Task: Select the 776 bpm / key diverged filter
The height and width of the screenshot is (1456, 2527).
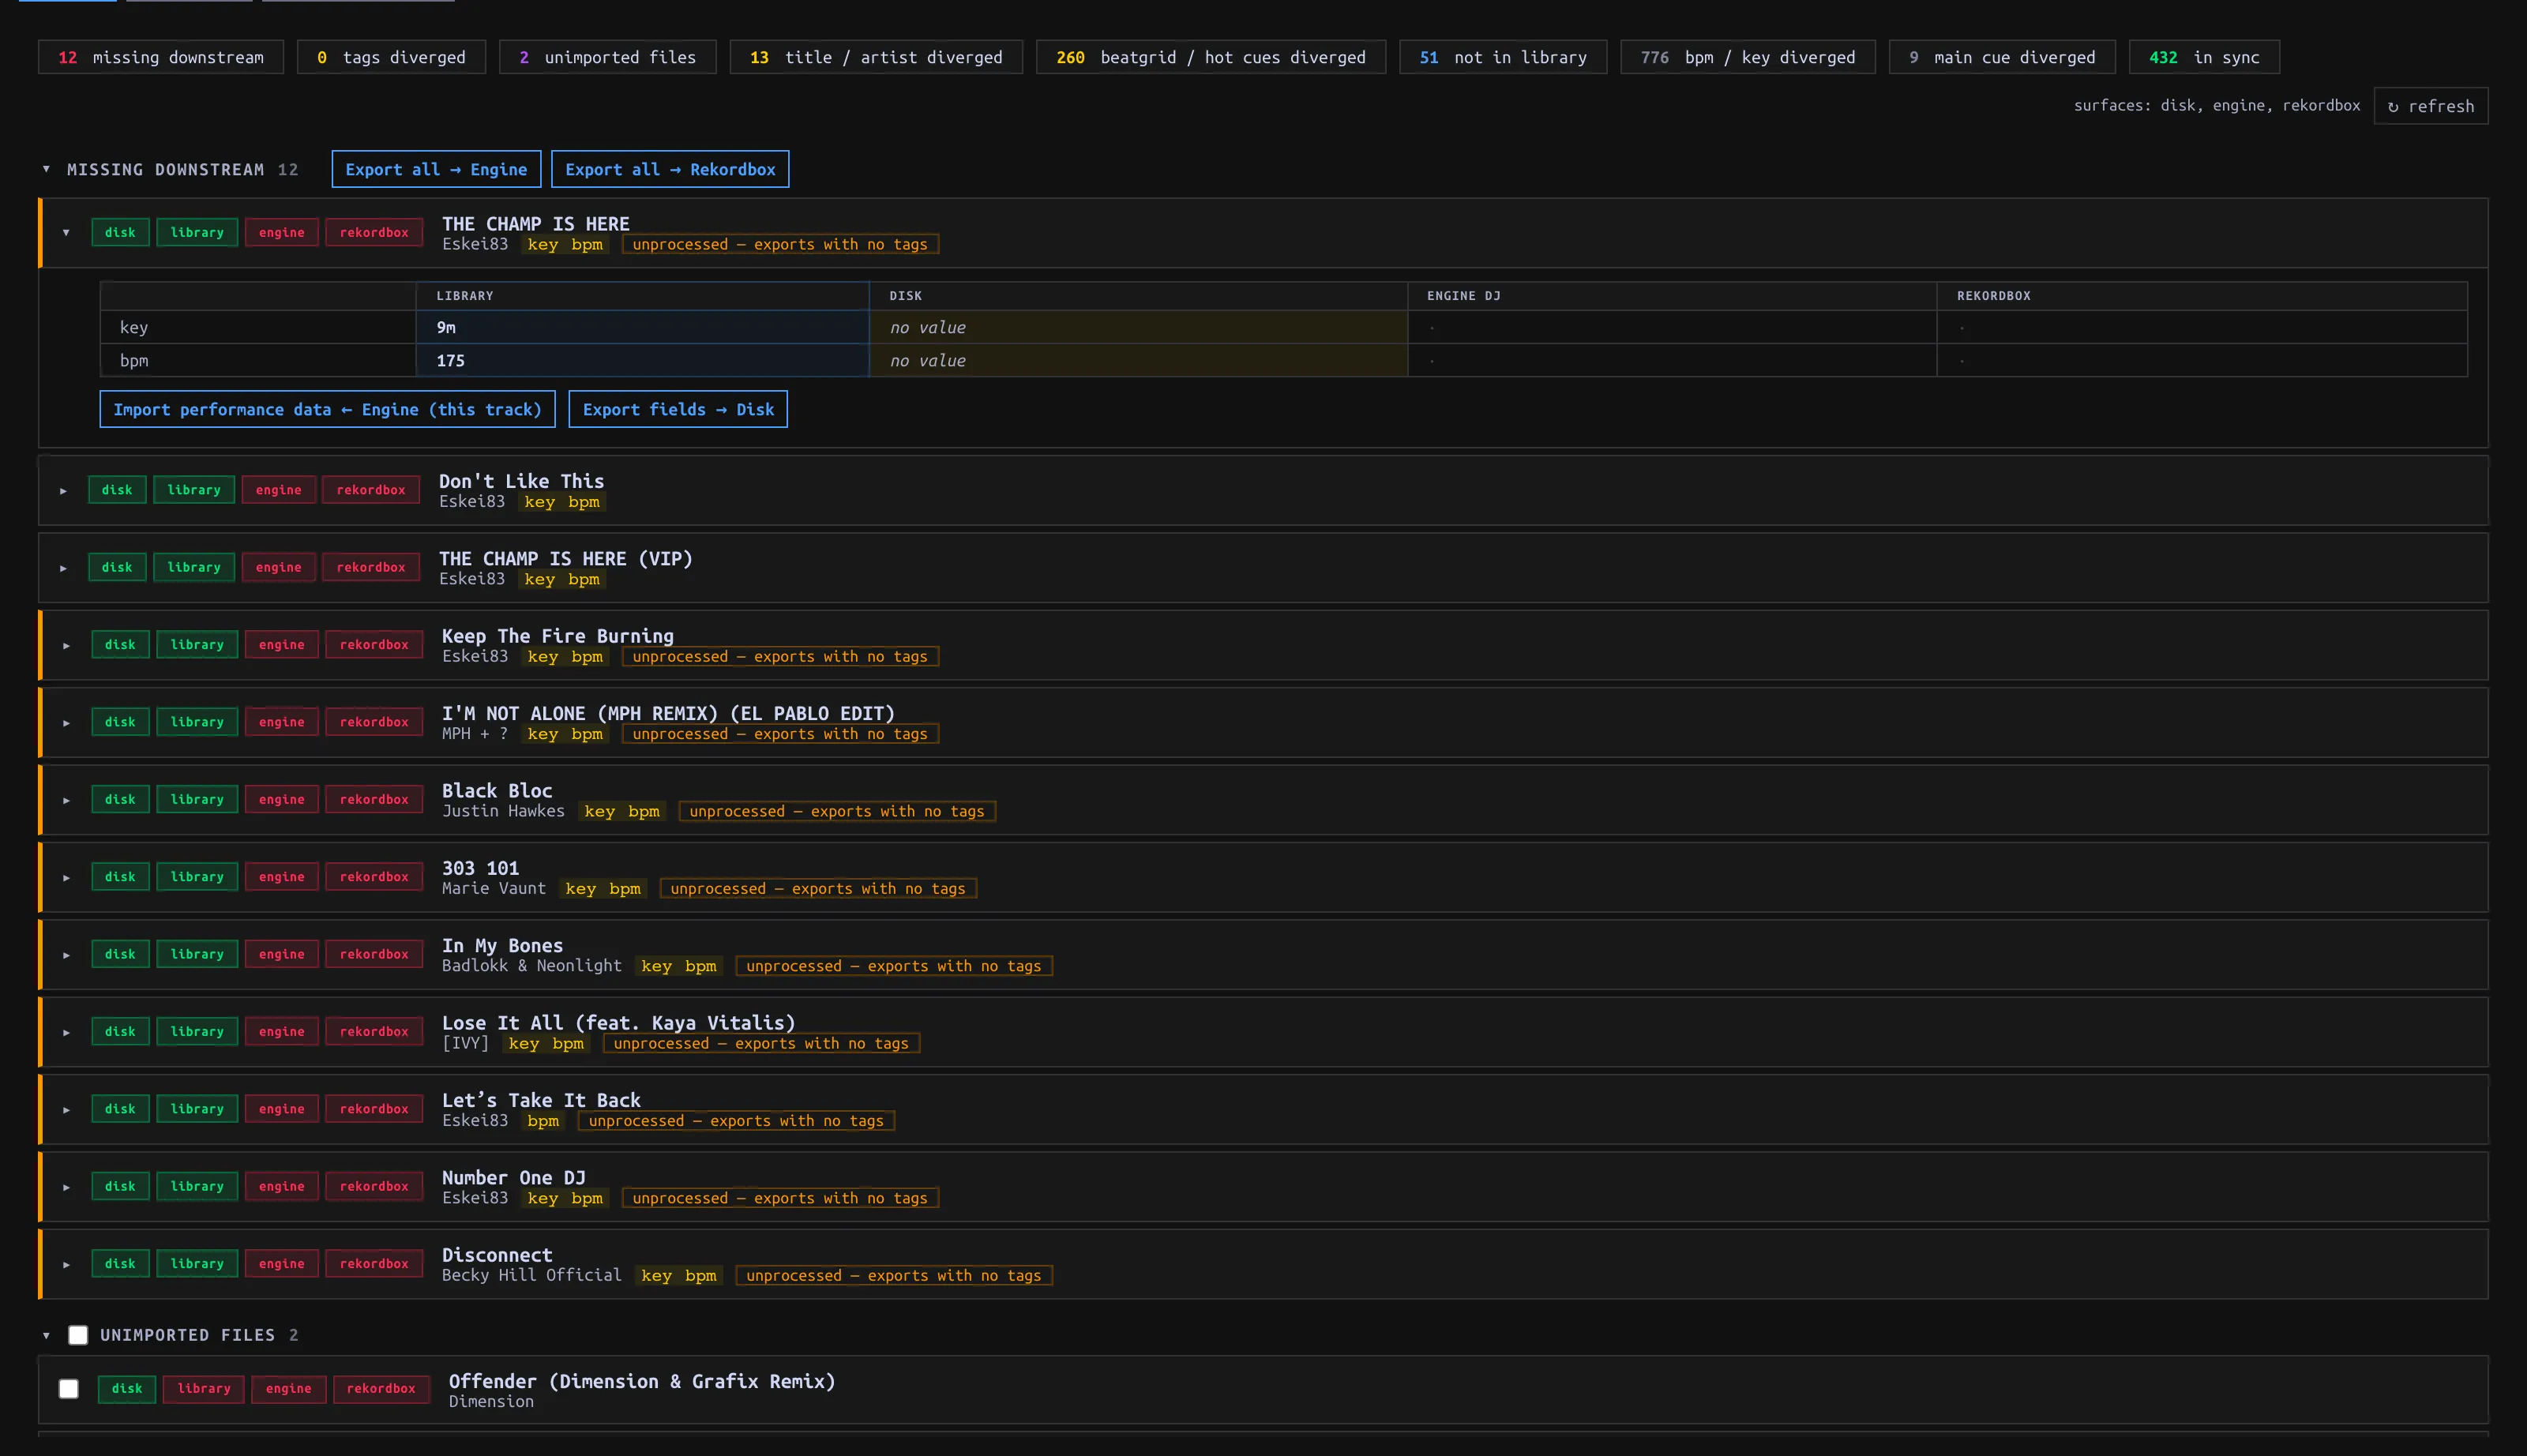Action: (x=1747, y=57)
